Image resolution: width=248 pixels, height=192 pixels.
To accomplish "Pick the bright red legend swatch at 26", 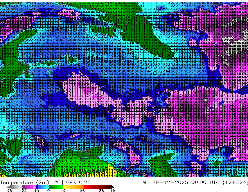I will (85, 187).
